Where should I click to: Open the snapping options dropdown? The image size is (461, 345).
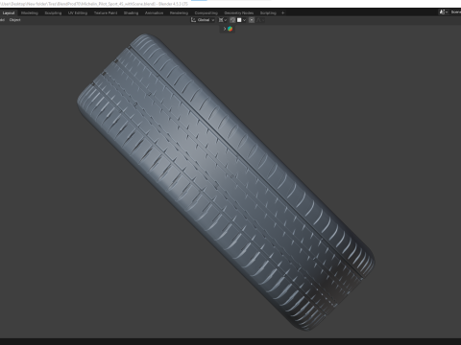click(242, 20)
